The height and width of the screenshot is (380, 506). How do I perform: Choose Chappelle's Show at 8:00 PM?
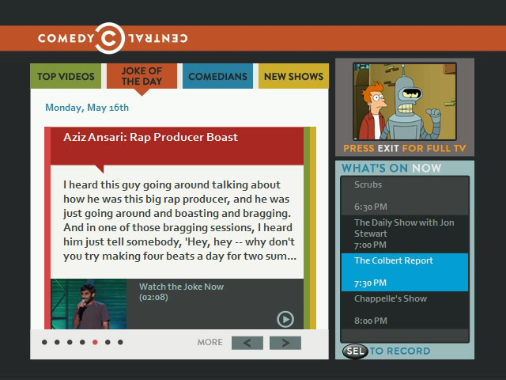[404, 310]
